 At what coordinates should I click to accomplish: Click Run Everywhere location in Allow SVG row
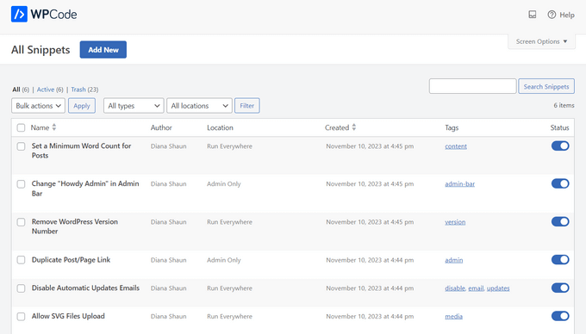click(x=229, y=317)
